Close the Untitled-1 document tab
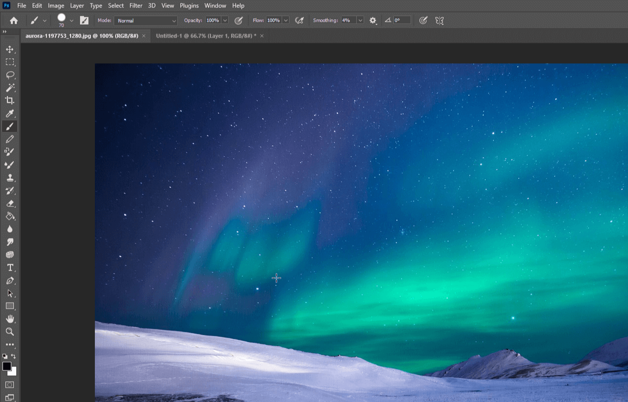628x402 pixels. coord(262,36)
